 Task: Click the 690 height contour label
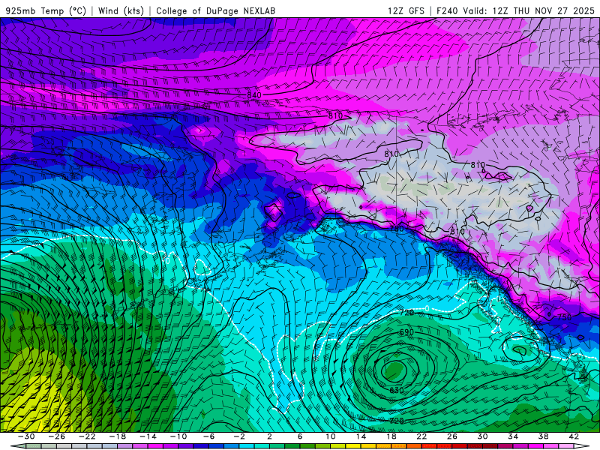coord(406,331)
